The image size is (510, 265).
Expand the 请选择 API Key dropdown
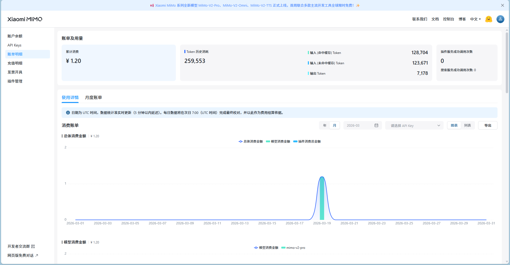tap(414, 126)
